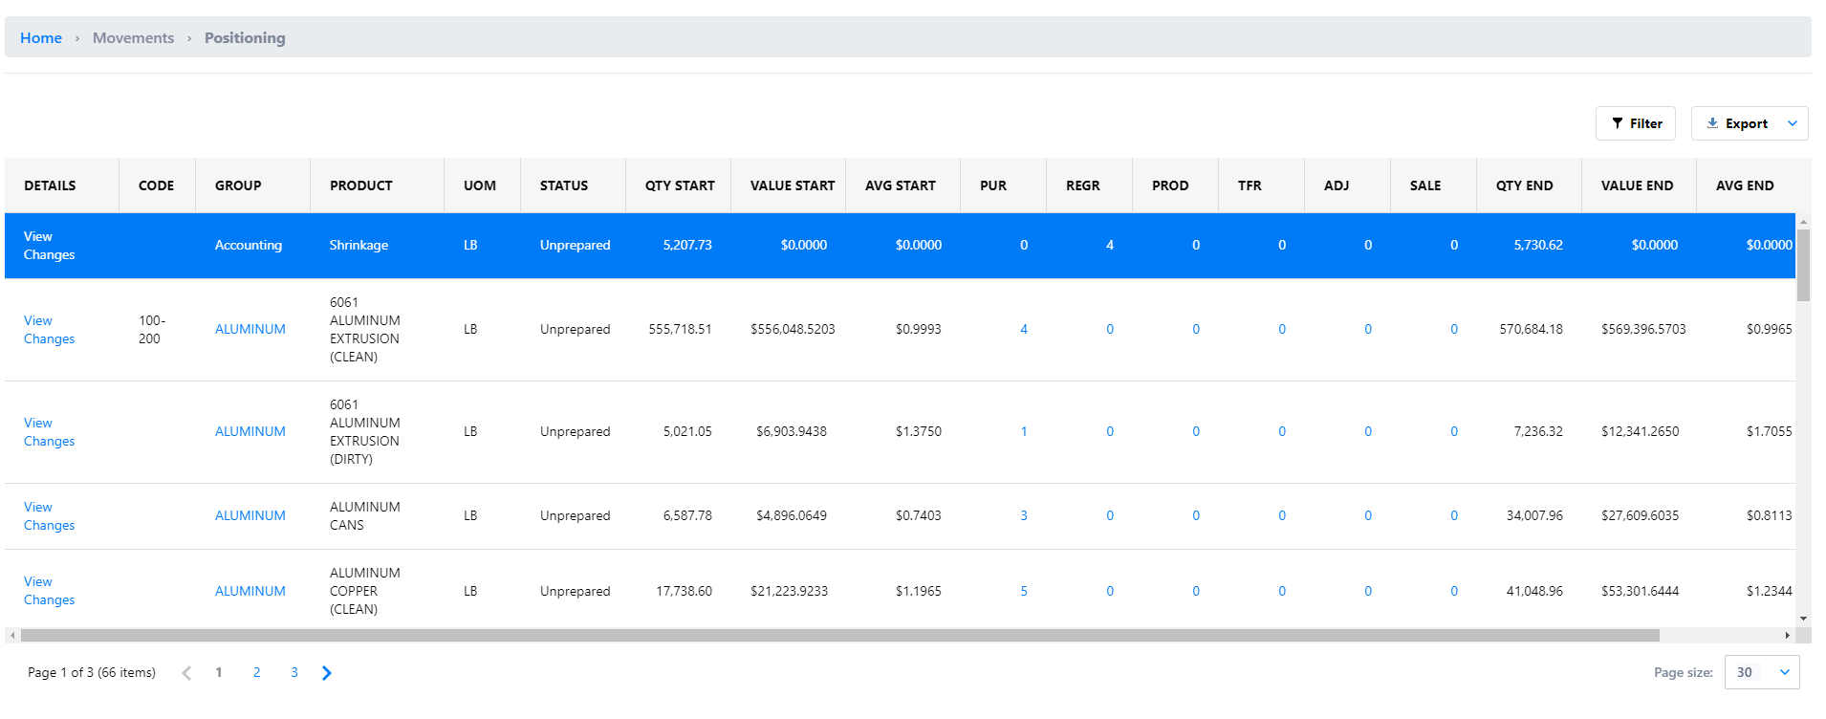Click horizontal scrollbar left arrow

pyautogui.click(x=12, y=635)
